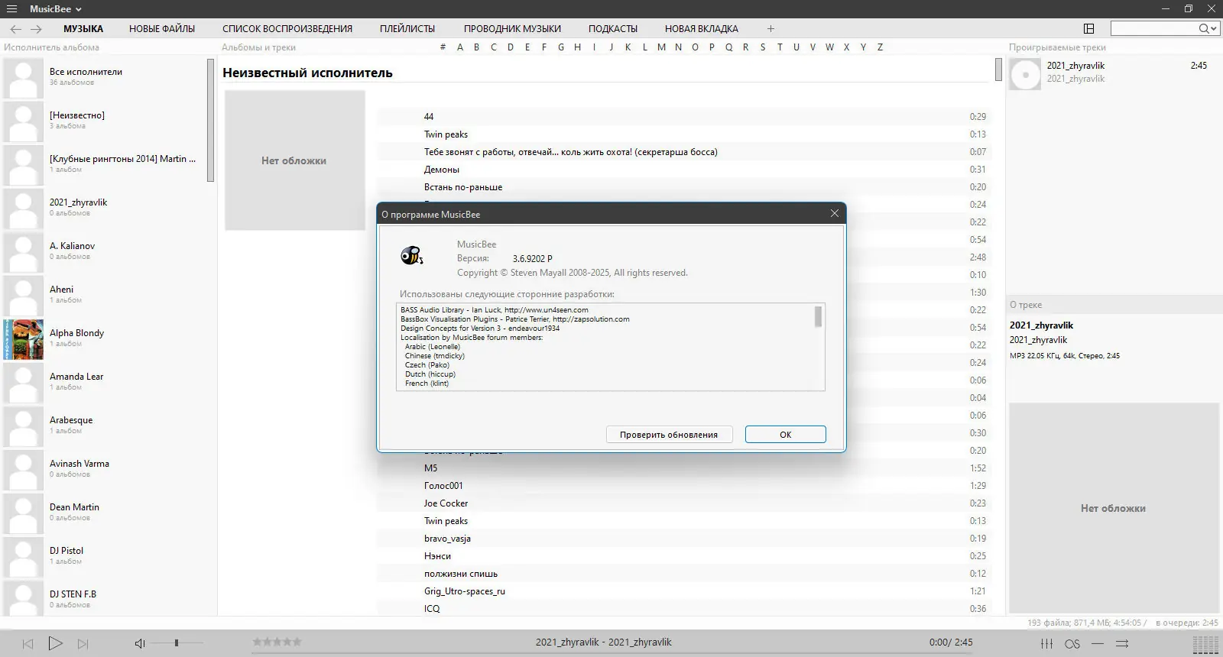
Task: Click Проверить обновления button
Action: 669,435
